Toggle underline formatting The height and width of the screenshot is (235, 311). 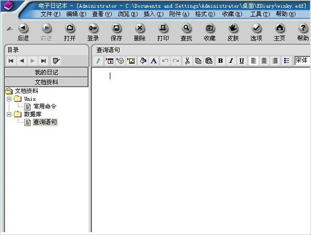point(242,61)
